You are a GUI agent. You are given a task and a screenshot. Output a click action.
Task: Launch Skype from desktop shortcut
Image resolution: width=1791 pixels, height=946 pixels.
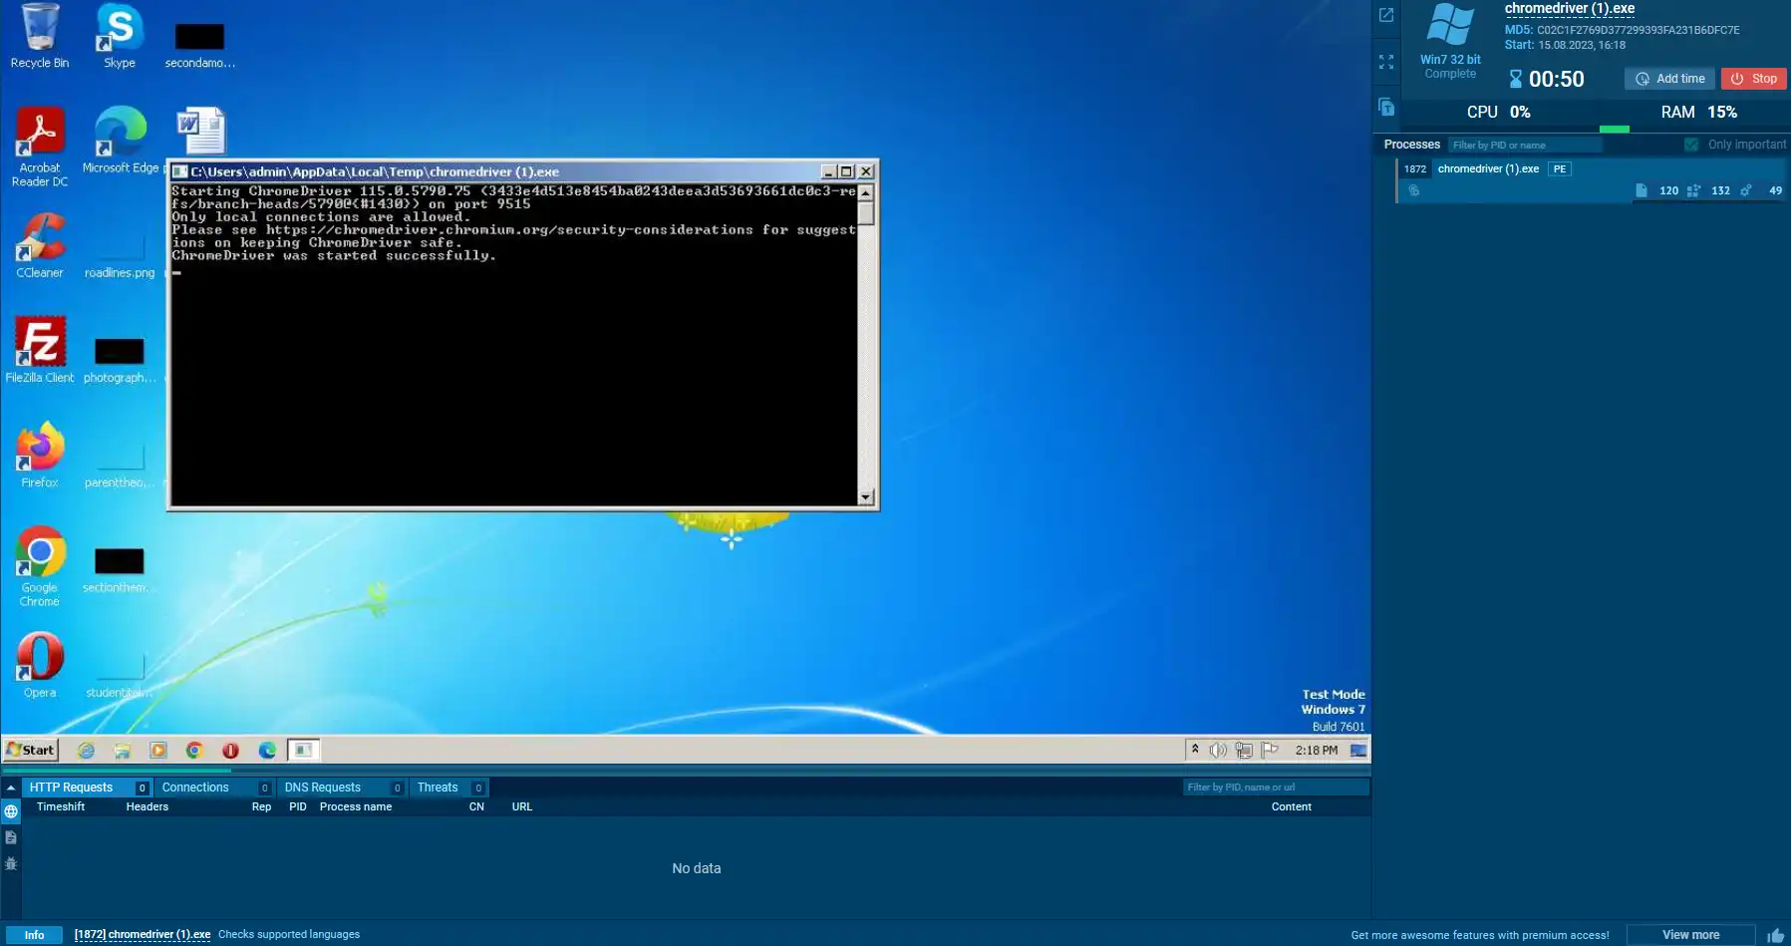point(120,37)
